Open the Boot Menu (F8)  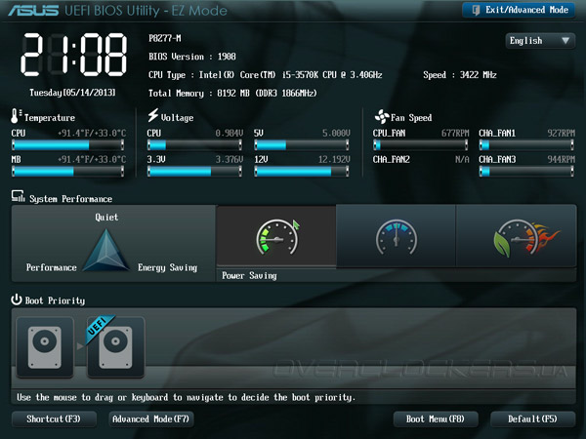(436, 419)
